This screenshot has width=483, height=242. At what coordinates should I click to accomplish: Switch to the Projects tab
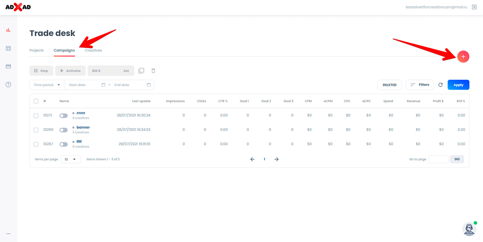[x=36, y=50]
